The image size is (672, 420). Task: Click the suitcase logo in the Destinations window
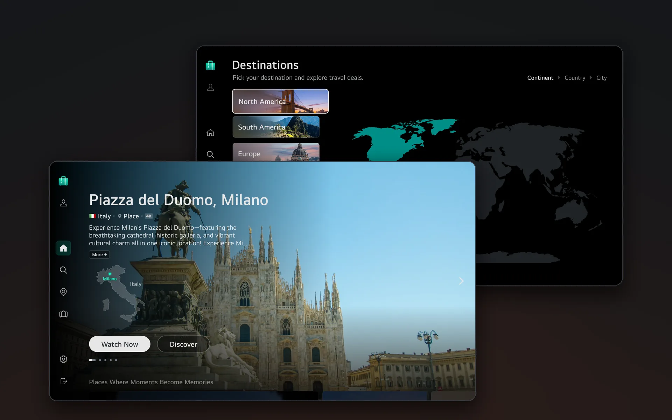(x=210, y=65)
